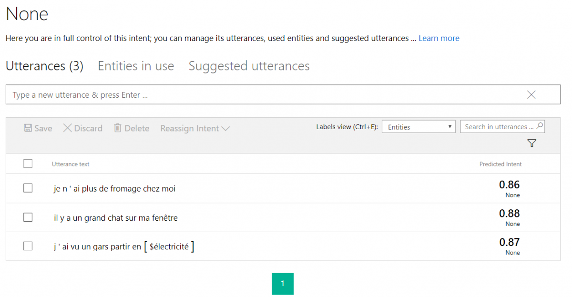572x297 pixels.
Task: Click the 0.88 predicted score
Action: pos(509,213)
